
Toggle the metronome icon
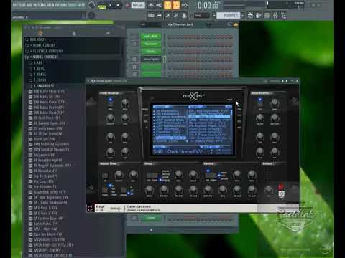coord(151,5)
